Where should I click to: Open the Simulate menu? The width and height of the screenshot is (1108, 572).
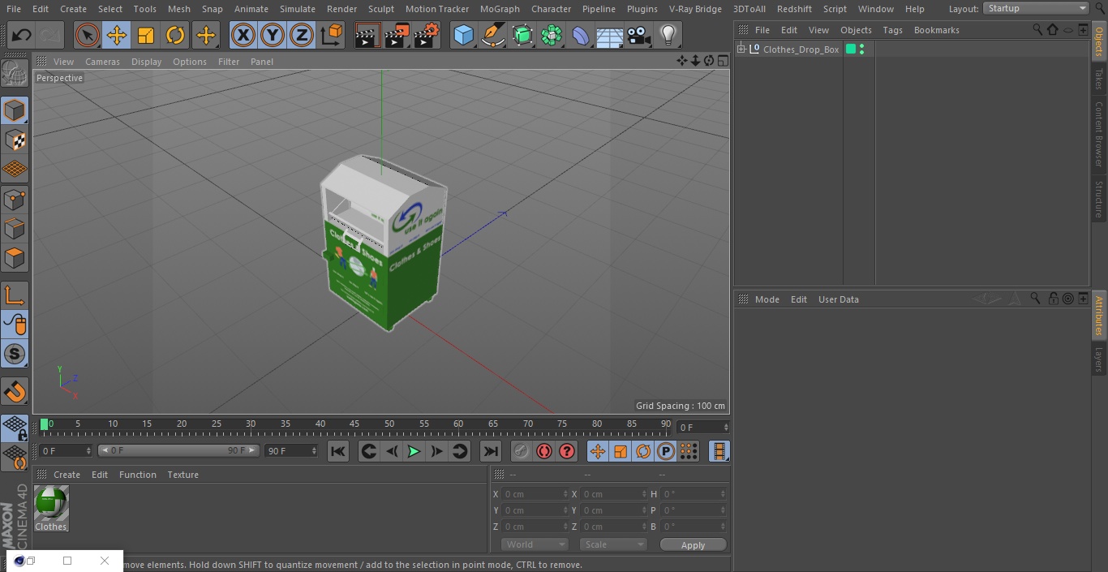coord(297,9)
